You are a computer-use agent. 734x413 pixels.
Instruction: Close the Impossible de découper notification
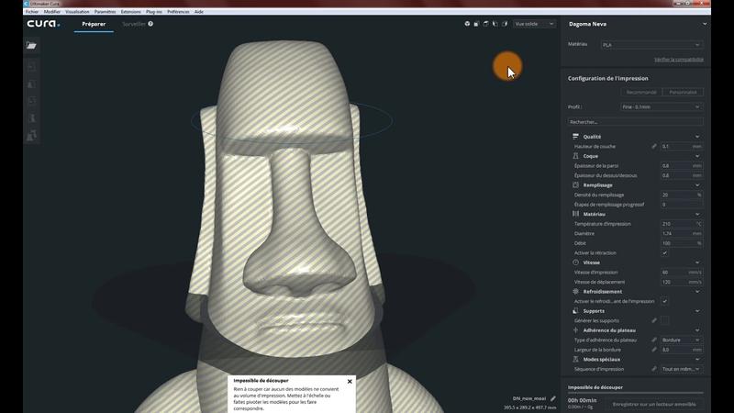[350, 381]
